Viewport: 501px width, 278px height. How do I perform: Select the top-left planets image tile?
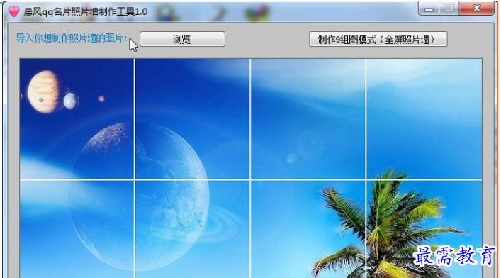pos(77,118)
